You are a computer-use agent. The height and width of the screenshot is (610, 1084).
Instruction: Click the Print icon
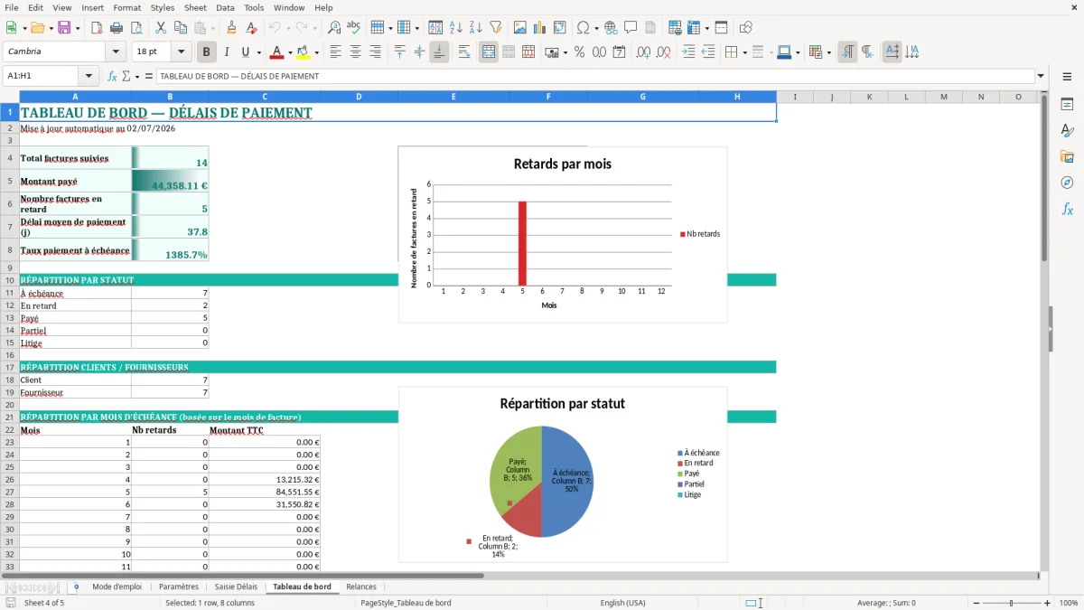pyautogui.click(x=118, y=28)
